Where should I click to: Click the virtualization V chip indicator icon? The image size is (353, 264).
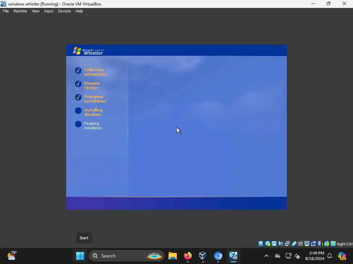coord(320,244)
